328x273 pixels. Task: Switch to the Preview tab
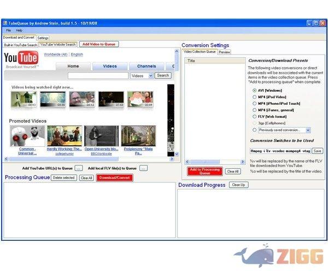pyautogui.click(x=224, y=52)
